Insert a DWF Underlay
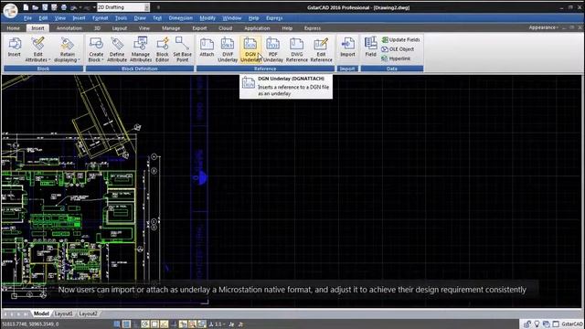Viewport: 585px width, 329px height. (x=228, y=49)
